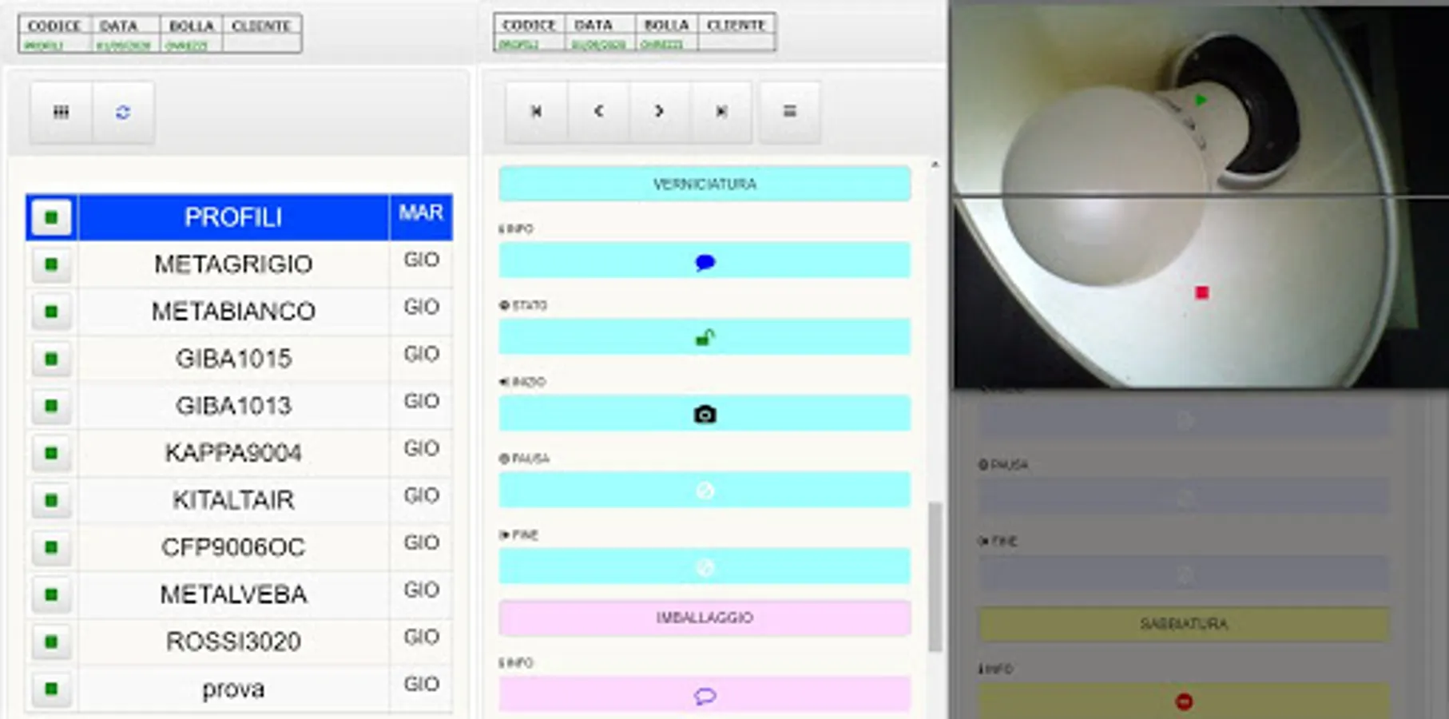Viewport: 1449px width, 719px height.
Task: Click the red stop icon under Sabbiatura
Action: point(1184,701)
